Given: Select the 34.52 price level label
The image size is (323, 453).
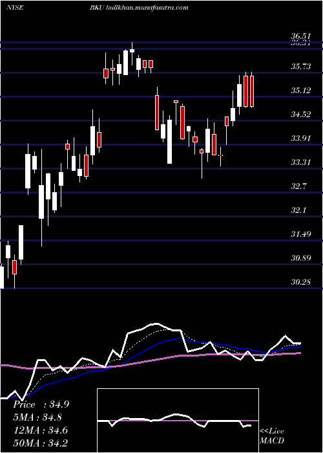Looking at the screenshot, I should [301, 115].
